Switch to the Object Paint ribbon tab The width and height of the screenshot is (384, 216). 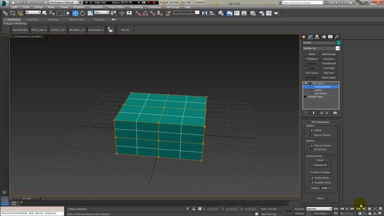click(x=76, y=20)
